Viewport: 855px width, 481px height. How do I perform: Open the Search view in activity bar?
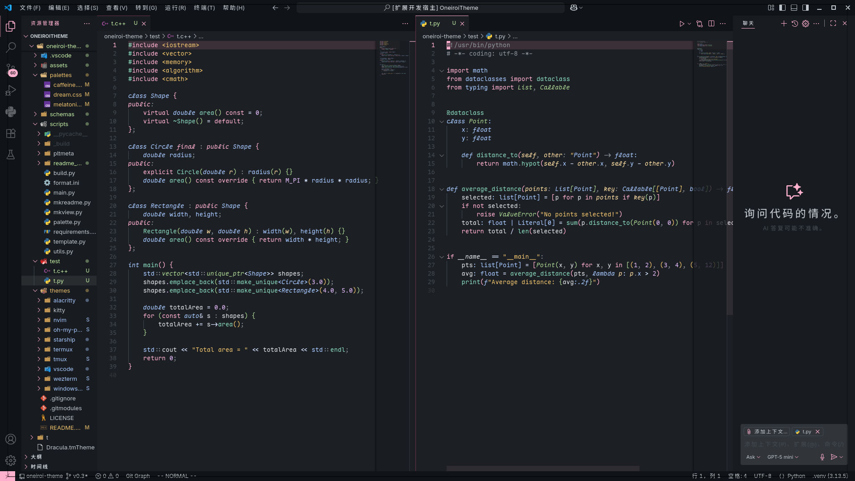click(11, 47)
